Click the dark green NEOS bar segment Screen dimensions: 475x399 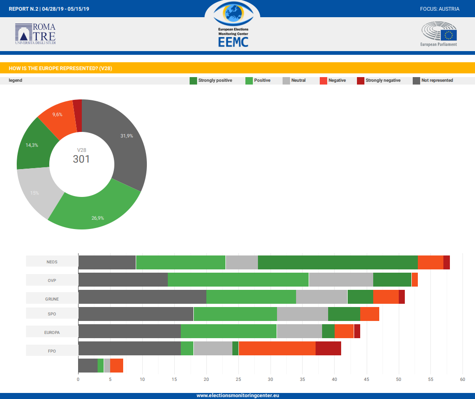coord(337,262)
